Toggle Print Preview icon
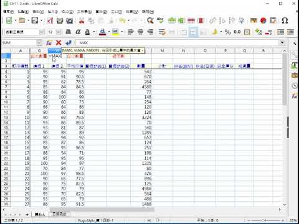This screenshot has width=299, height=224. point(70,21)
